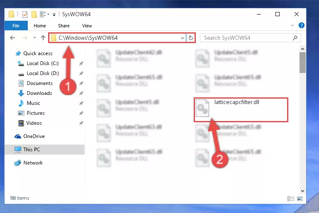
Task: Click the New Folder icon in quick access toolbar
Action: [x=34, y=15]
